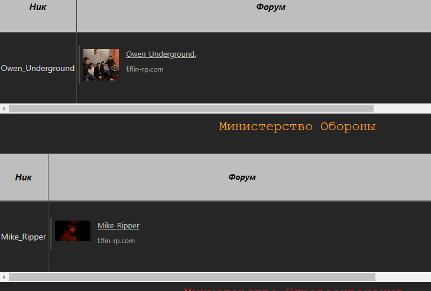Click the second table's horizontal scrollbar thumb
431x291 pixels.
192,277
